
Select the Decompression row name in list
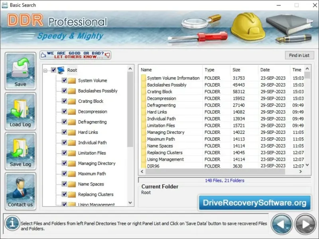click(x=161, y=98)
